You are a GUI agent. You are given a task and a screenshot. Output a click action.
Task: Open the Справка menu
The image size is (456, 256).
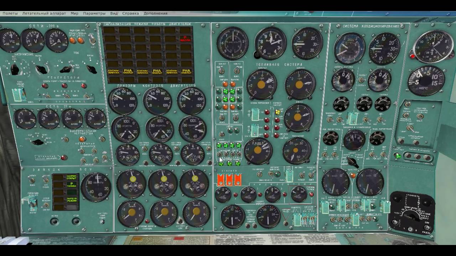coord(130,13)
